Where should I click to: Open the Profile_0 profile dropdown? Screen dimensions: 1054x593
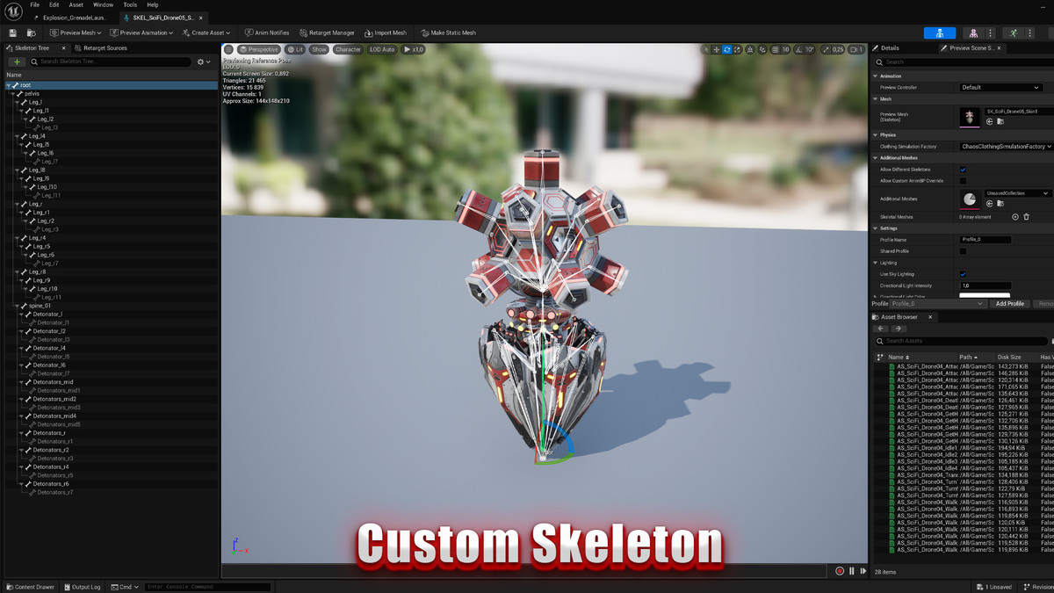[940, 304]
